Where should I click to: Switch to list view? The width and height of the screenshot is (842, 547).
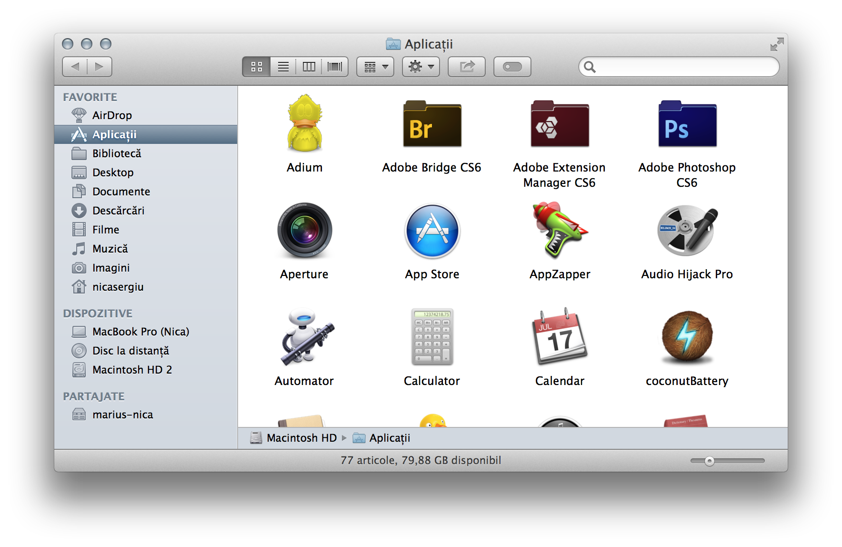tap(283, 67)
